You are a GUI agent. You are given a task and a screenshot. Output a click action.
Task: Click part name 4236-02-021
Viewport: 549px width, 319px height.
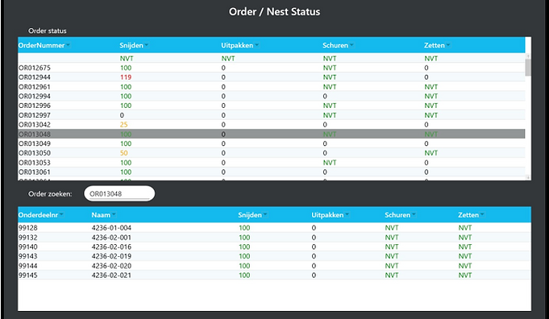(111, 275)
